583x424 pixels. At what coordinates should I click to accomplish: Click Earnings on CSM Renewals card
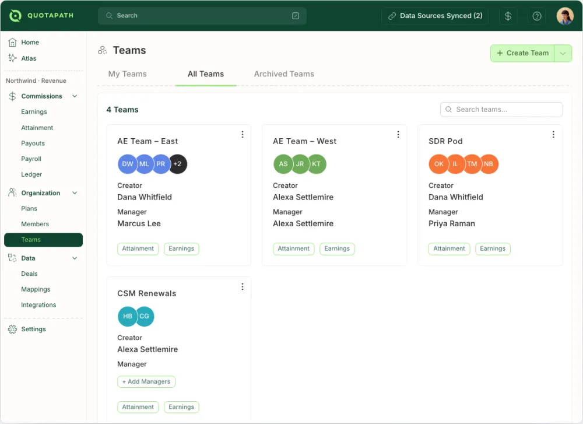click(181, 407)
